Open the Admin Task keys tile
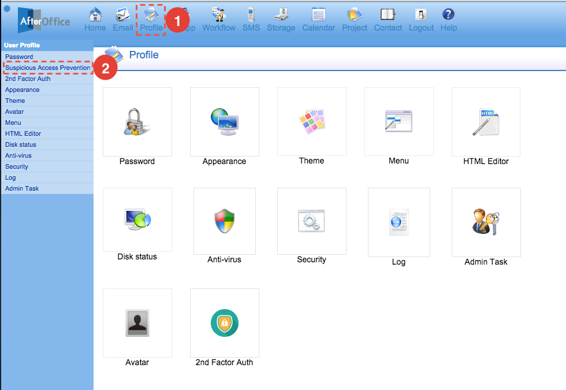 (486, 222)
